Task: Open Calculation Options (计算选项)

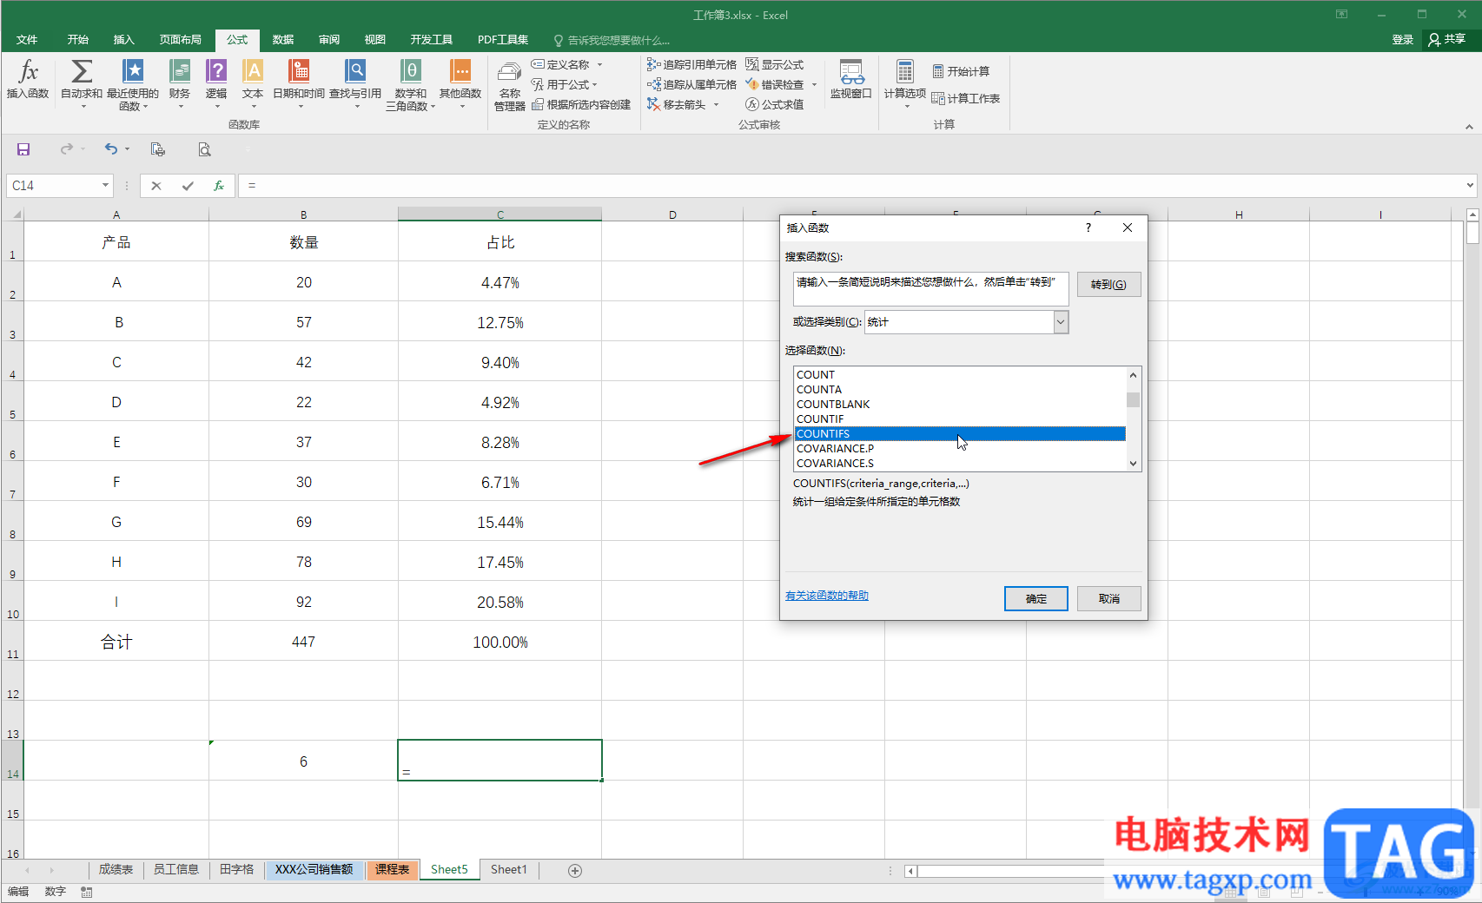Action: point(905,82)
